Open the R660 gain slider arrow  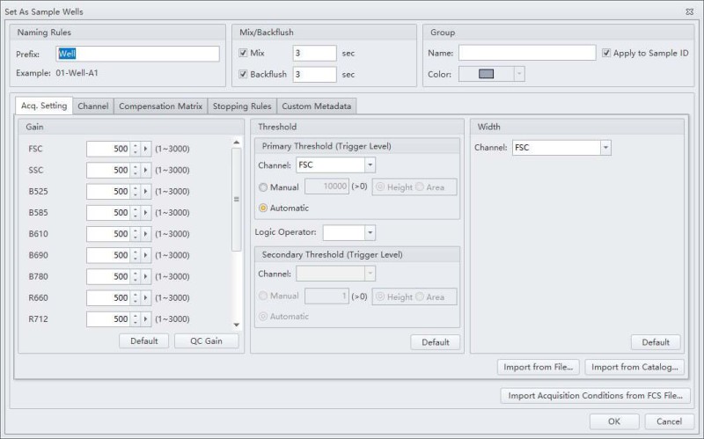[145, 298]
